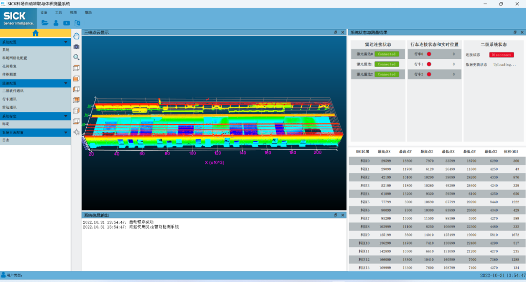Screen dimensions: 526x282
Task: Click the red status indicator for 行车1
Action: click(429, 64)
